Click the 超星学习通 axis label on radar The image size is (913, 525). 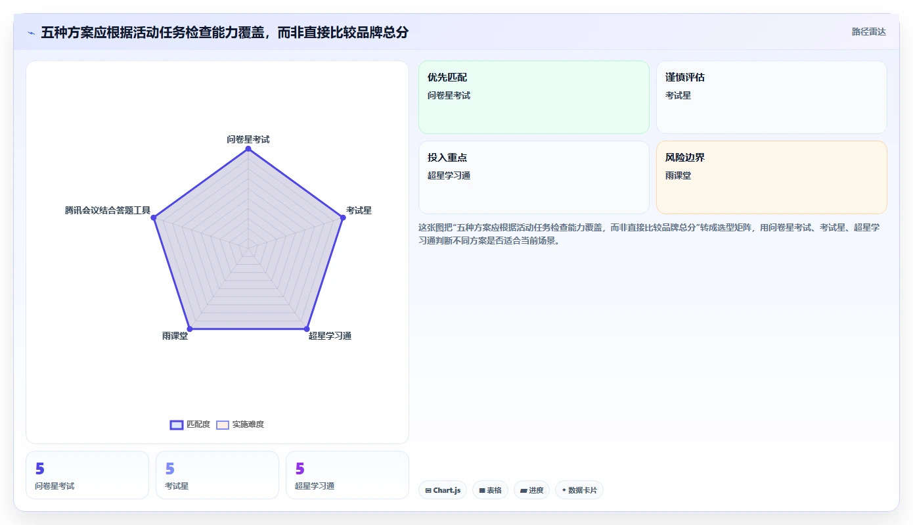(330, 336)
